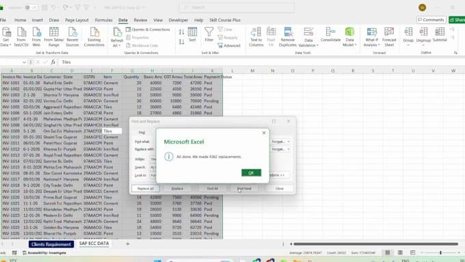Switch to Formulas ribbon tab
The width and height of the screenshot is (465, 262).
tap(103, 20)
